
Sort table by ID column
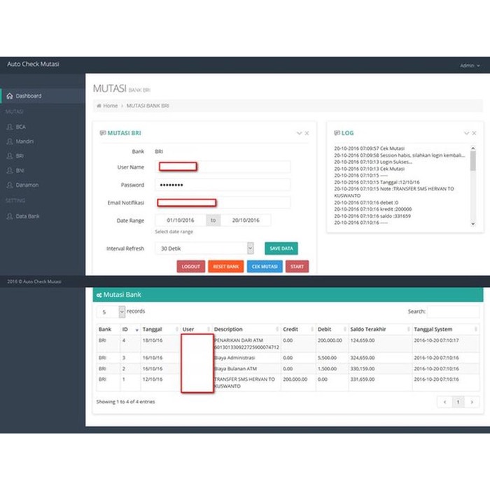(130, 330)
